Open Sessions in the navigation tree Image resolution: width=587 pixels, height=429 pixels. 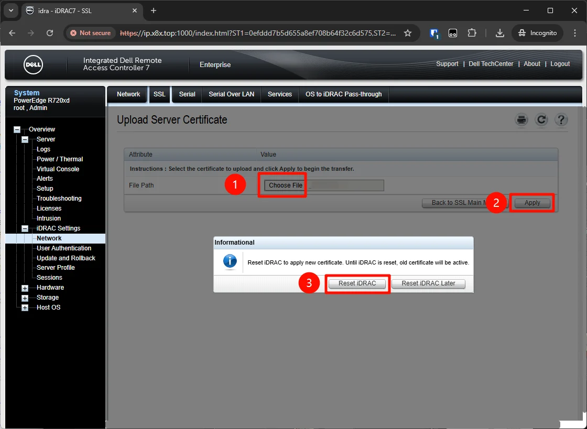pos(49,278)
